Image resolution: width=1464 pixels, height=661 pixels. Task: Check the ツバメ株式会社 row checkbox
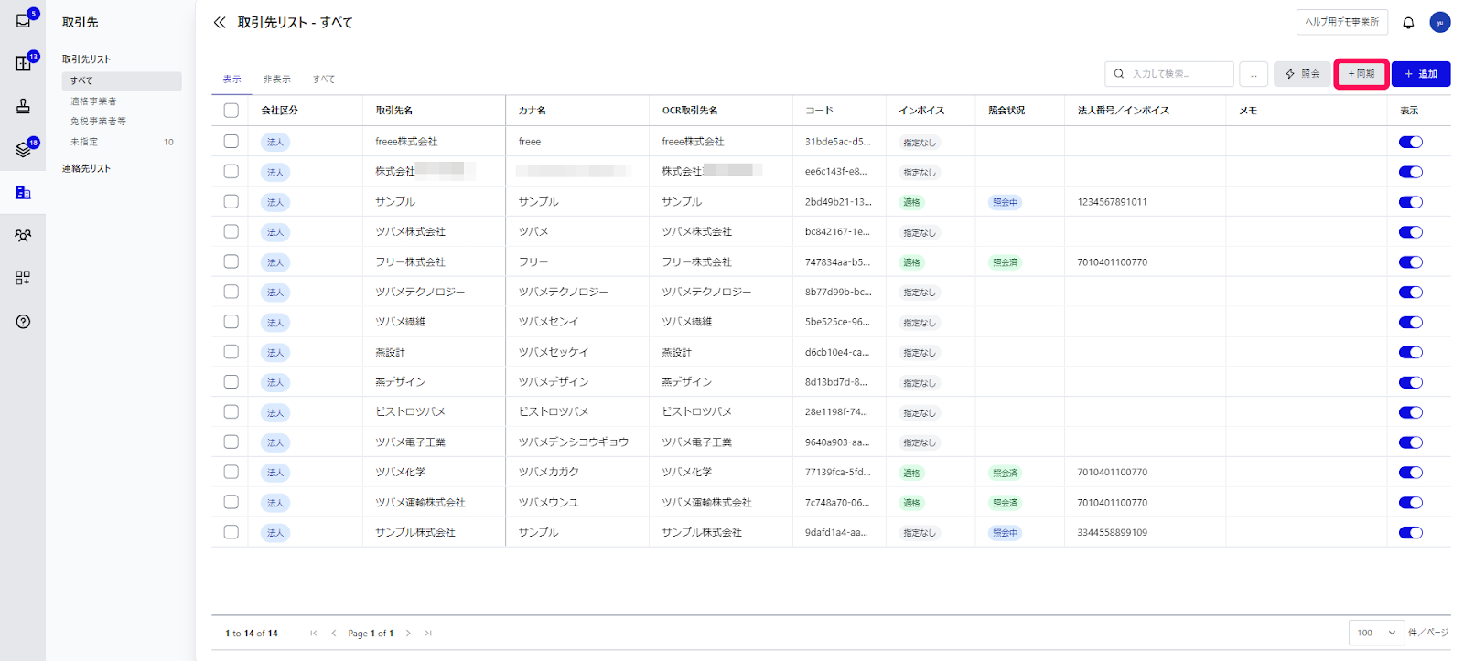(231, 231)
